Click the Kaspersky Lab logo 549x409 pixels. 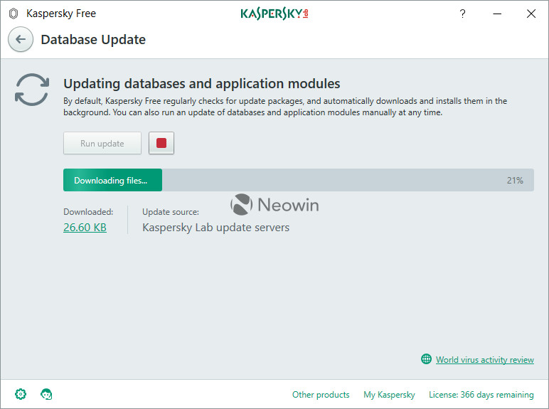click(274, 14)
